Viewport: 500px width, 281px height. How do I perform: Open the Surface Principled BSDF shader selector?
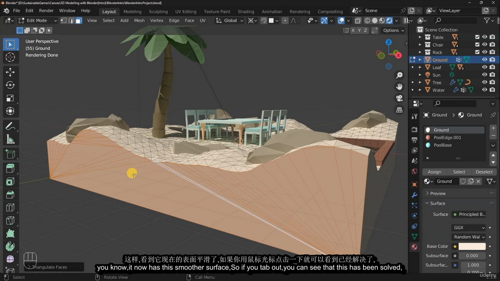pos(469,214)
